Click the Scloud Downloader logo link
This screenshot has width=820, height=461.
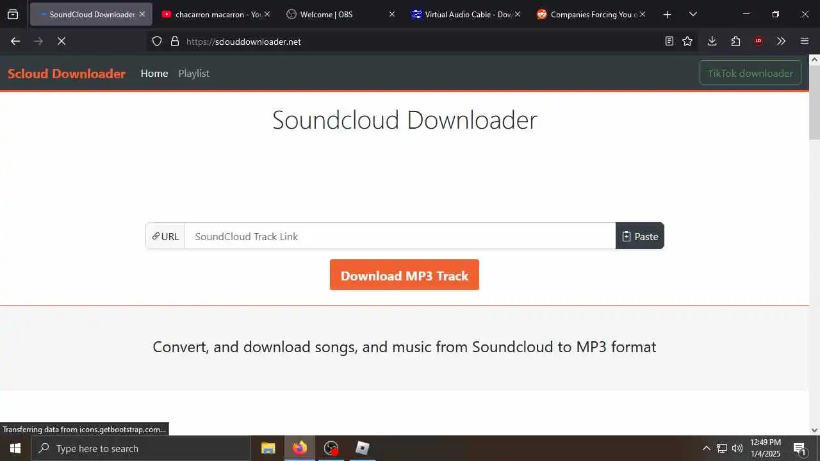(x=67, y=74)
